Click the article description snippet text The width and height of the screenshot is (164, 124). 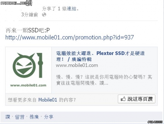point(104,80)
